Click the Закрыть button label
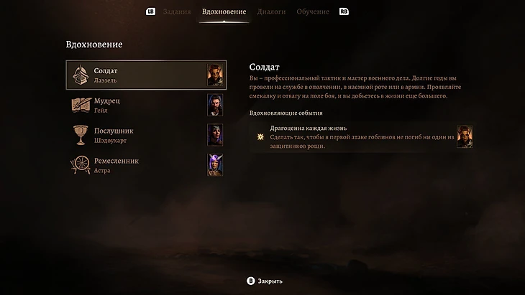The image size is (525, 295). point(270,281)
